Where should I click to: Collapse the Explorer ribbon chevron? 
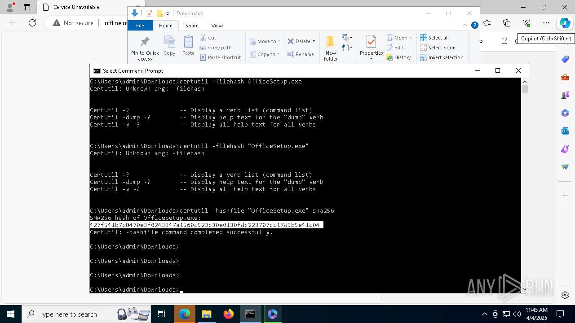(465, 26)
